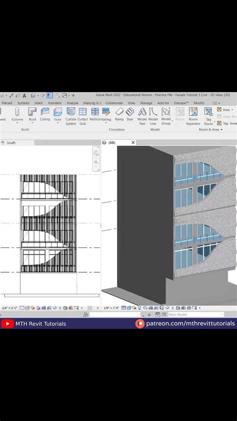Viewport: 237px width, 421px height.
Task: Open the Add-Ins ribbon tab
Action: (163, 103)
